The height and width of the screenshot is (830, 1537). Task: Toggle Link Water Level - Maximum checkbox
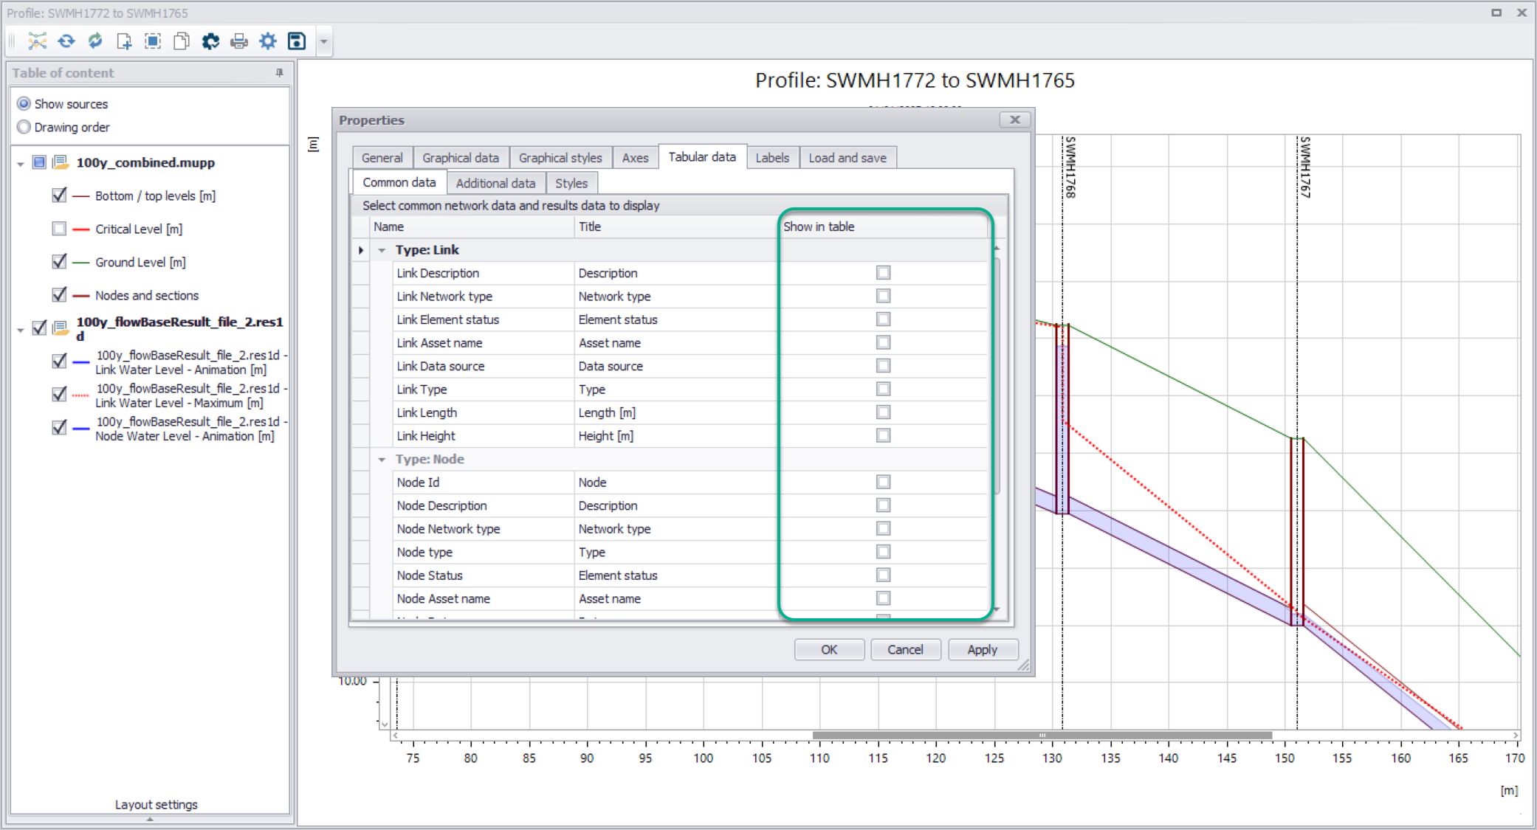(x=59, y=395)
